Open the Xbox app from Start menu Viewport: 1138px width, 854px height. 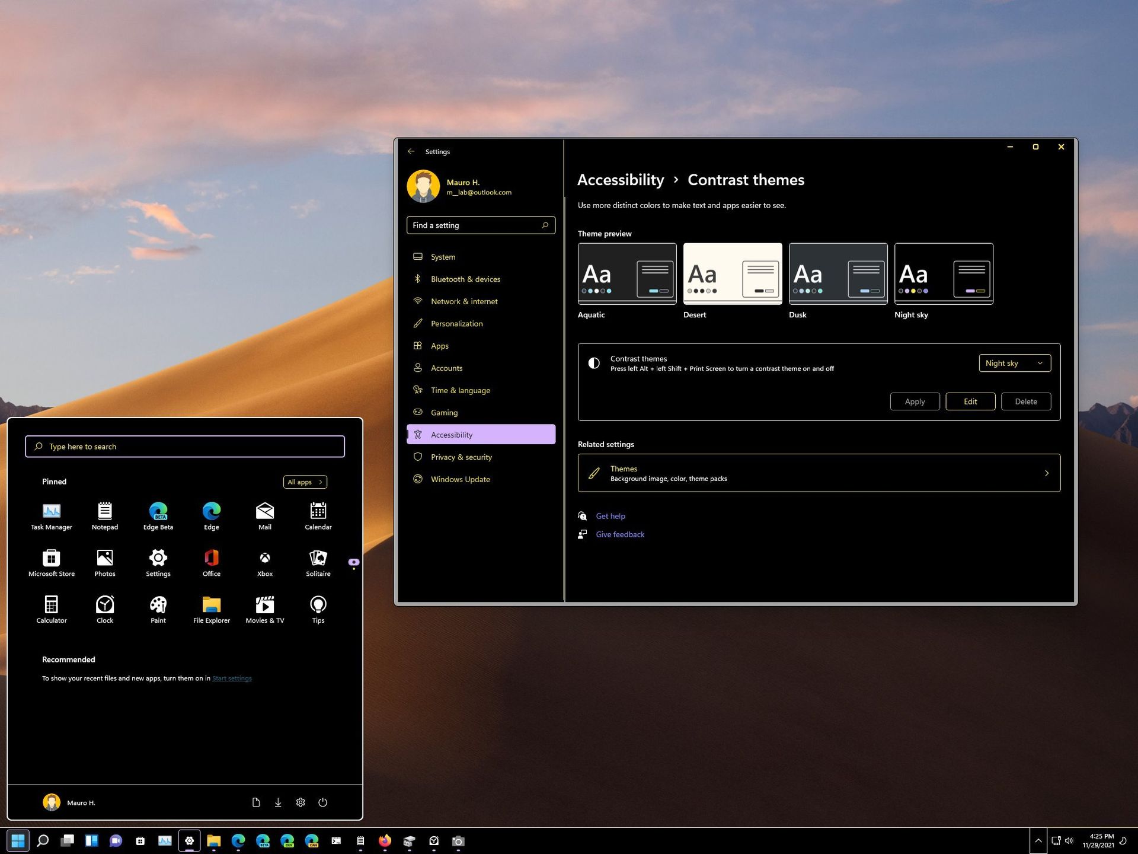coord(264,561)
